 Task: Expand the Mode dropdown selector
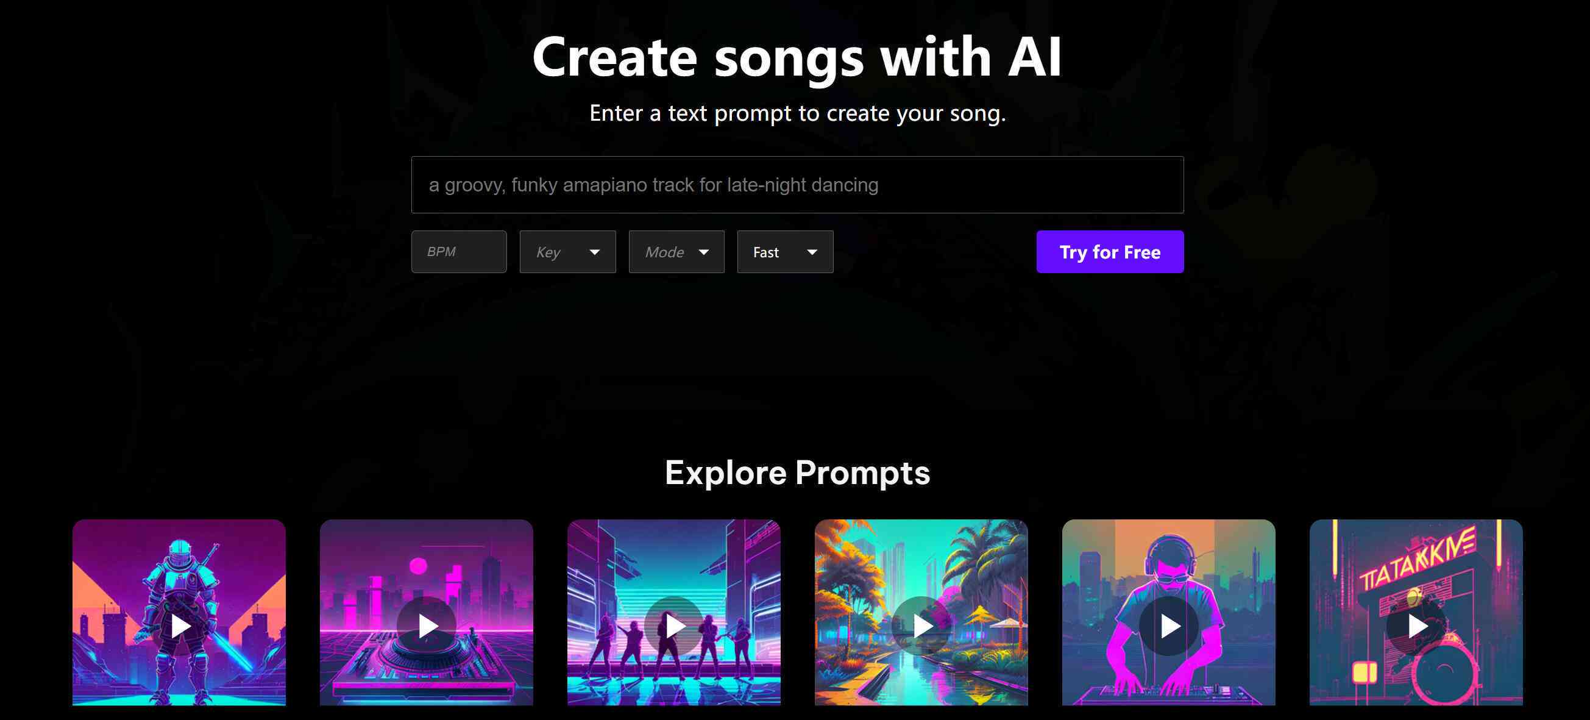pyautogui.click(x=675, y=252)
